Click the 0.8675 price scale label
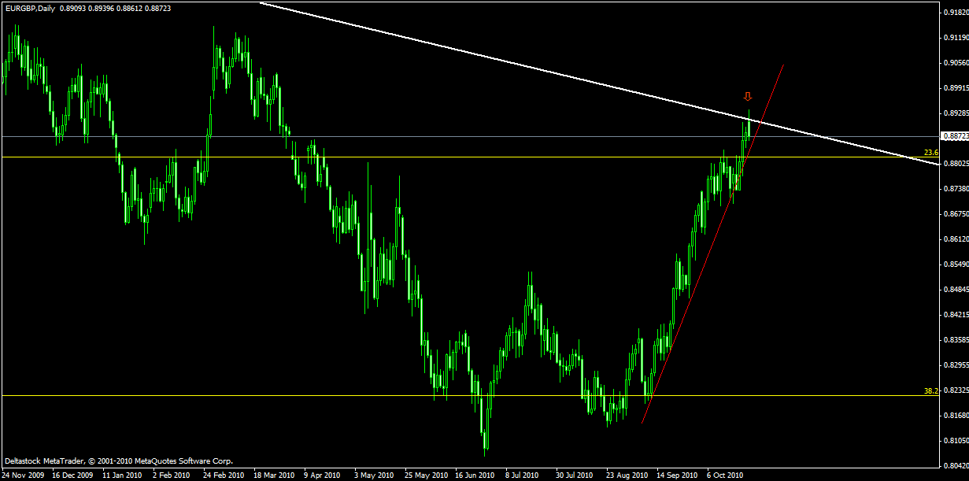Image resolution: width=969 pixels, height=481 pixels. click(956, 214)
